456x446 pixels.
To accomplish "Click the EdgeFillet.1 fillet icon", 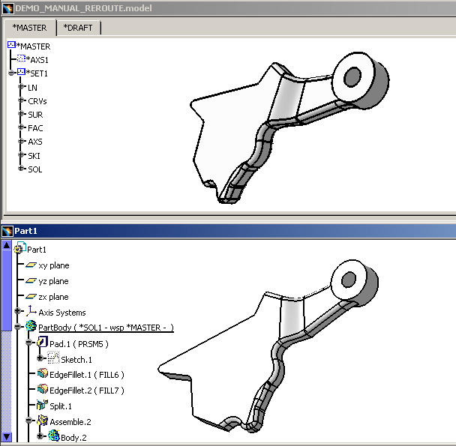I will click(x=43, y=373).
